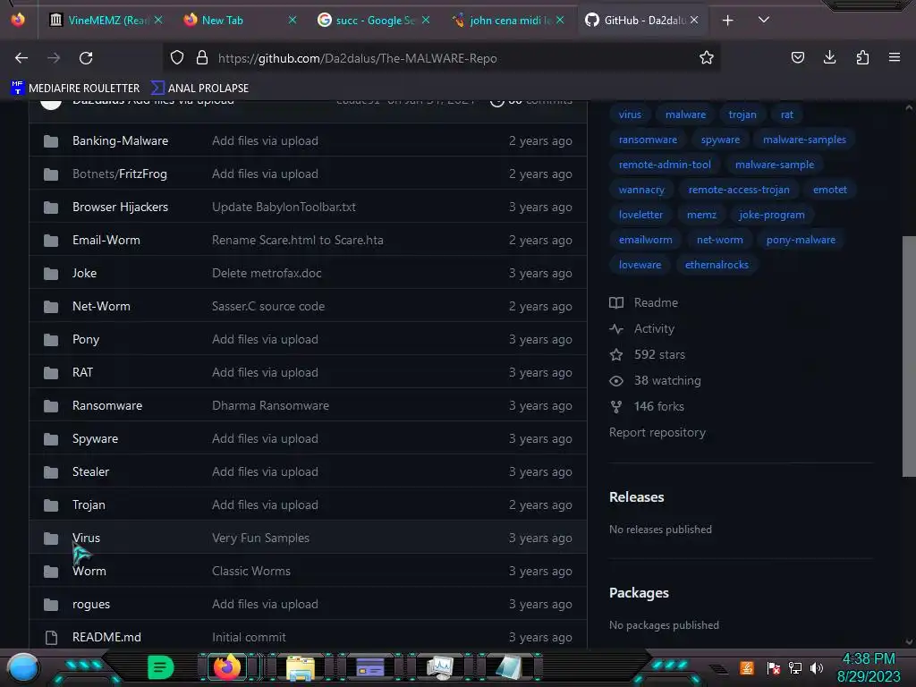The width and height of the screenshot is (916, 687).
Task: Select the ethernalrocks topic tag
Action: [717, 265]
